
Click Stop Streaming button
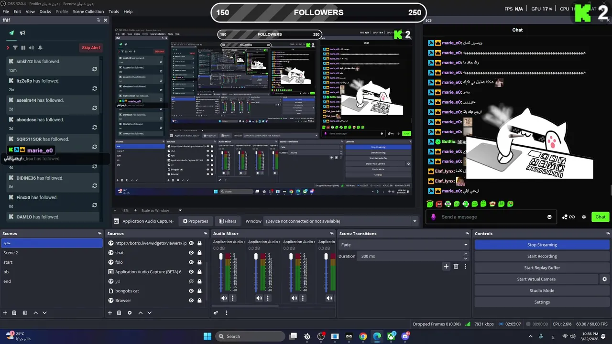pyautogui.click(x=542, y=245)
